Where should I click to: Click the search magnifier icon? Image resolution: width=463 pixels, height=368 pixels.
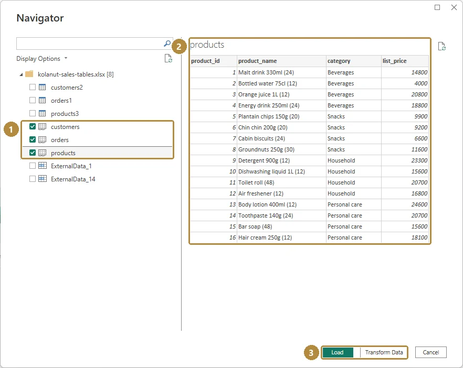pos(167,44)
